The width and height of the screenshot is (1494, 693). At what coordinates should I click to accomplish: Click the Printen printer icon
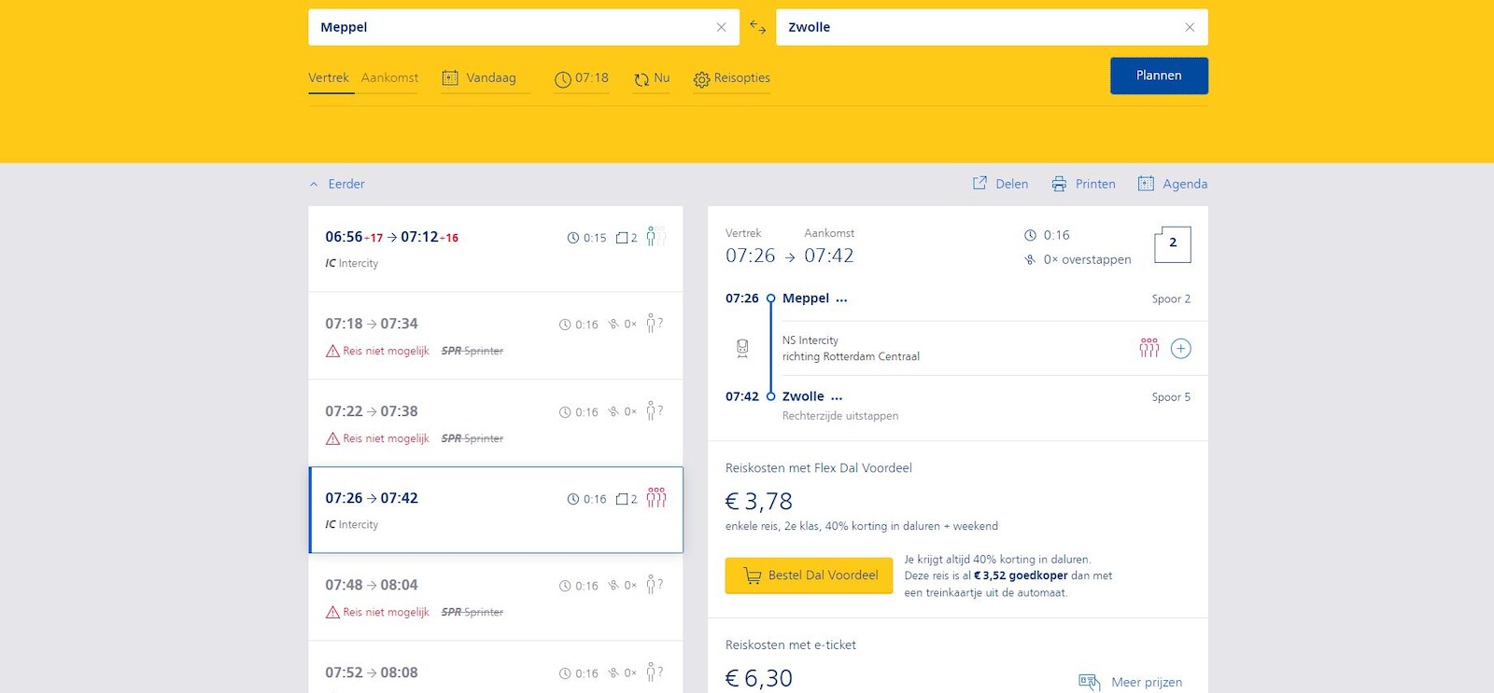tap(1059, 184)
